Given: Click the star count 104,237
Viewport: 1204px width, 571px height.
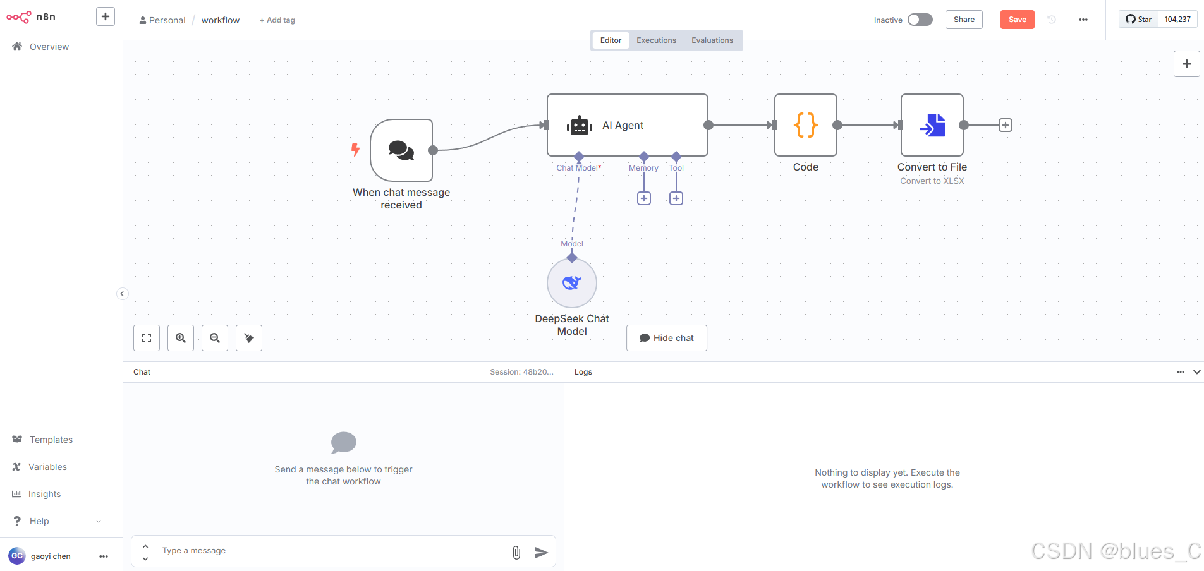Looking at the screenshot, I should click(x=1177, y=19).
